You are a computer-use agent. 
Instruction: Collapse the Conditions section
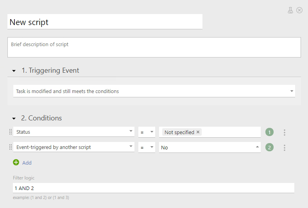14,118
